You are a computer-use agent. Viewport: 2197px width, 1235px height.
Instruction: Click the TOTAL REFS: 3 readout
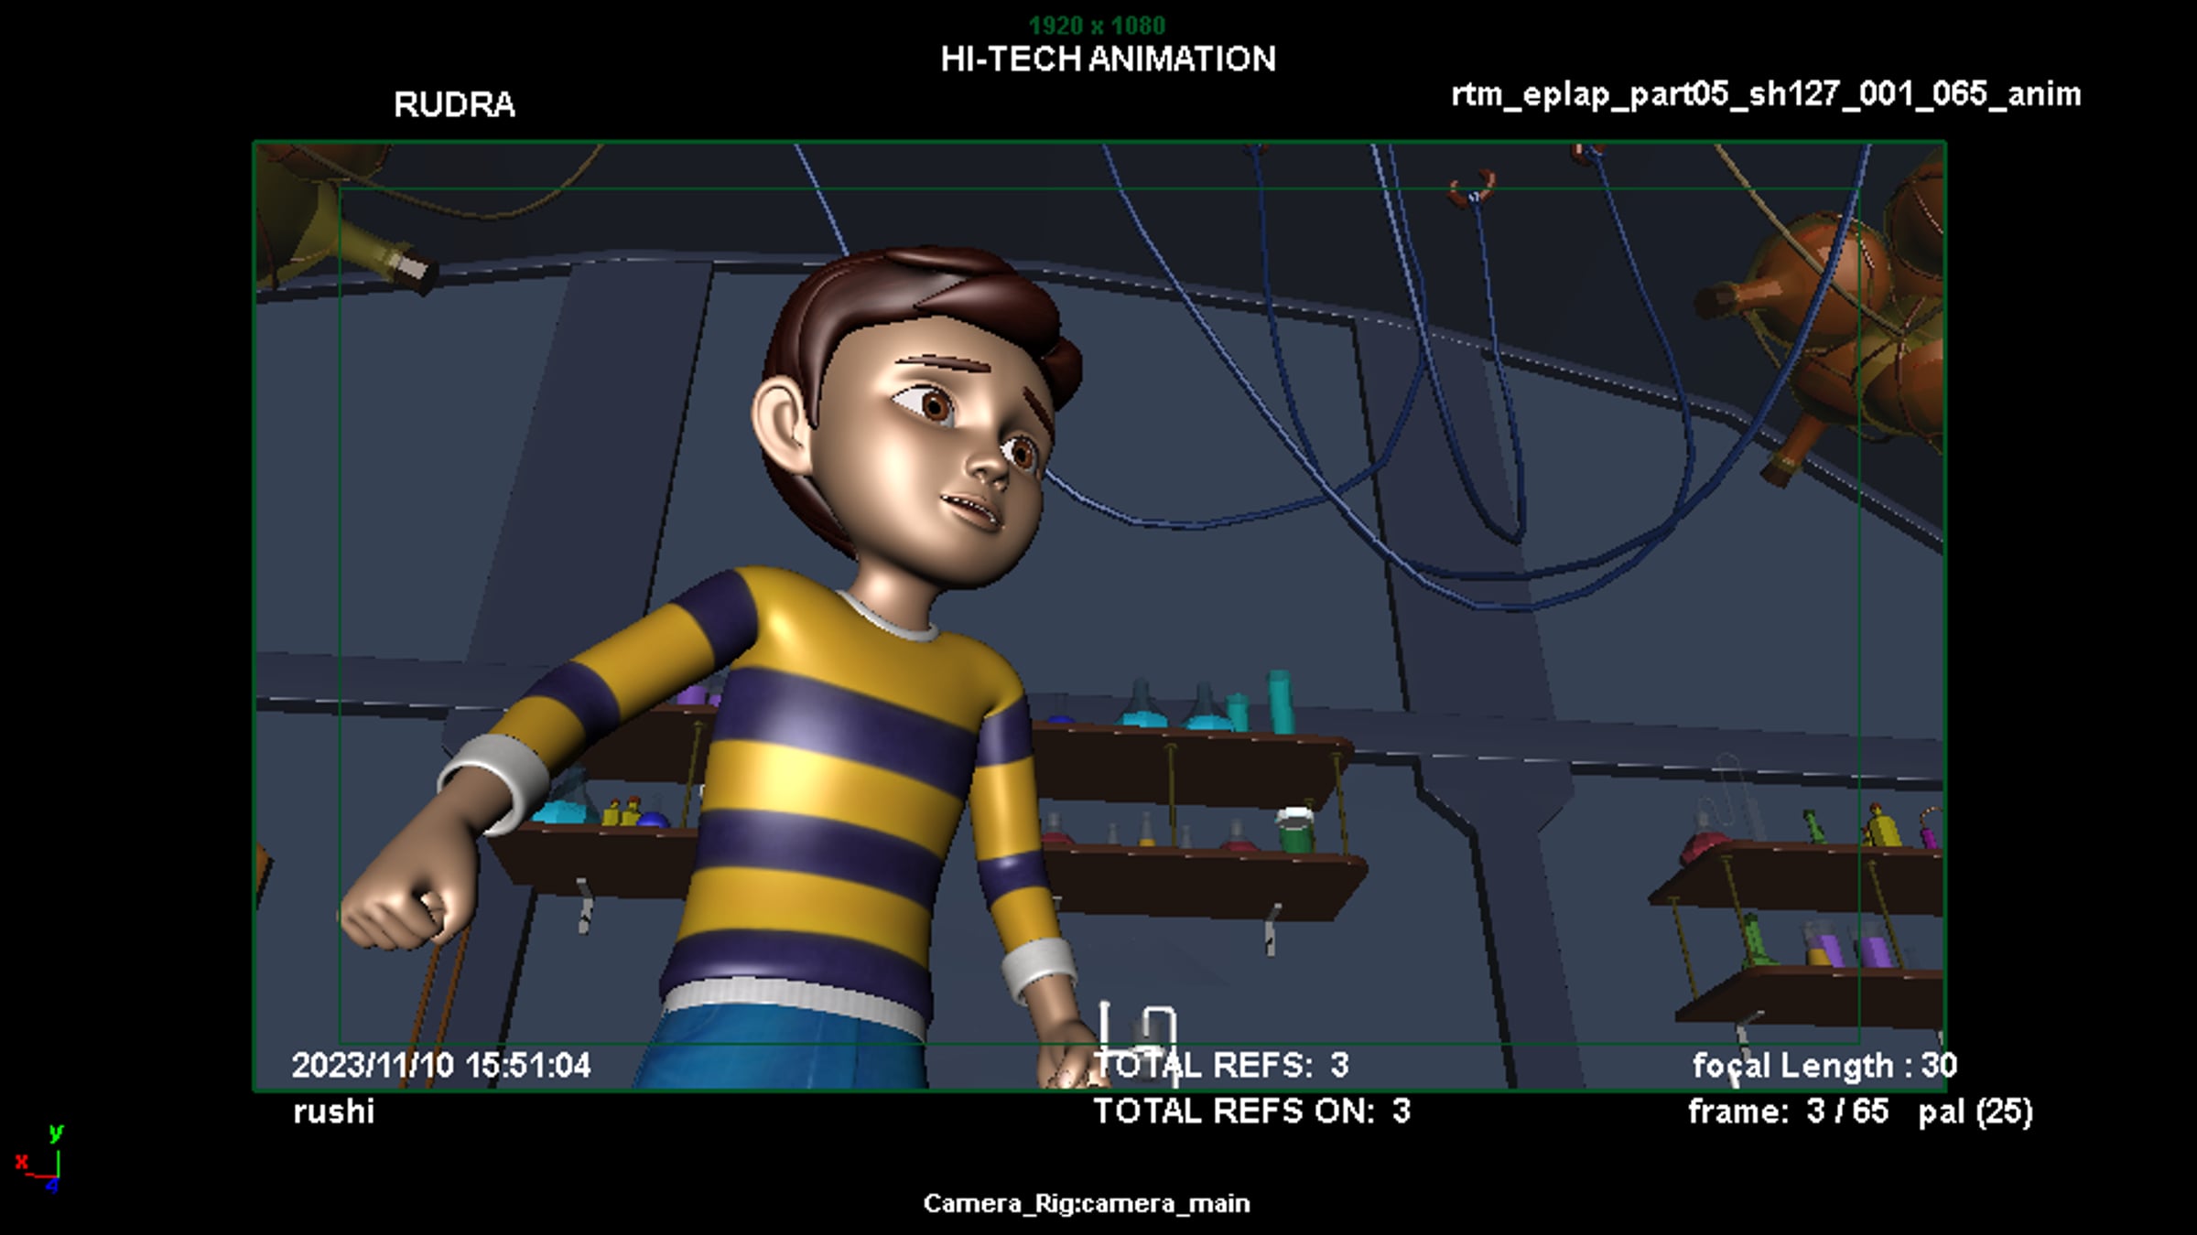pos(1222,1065)
